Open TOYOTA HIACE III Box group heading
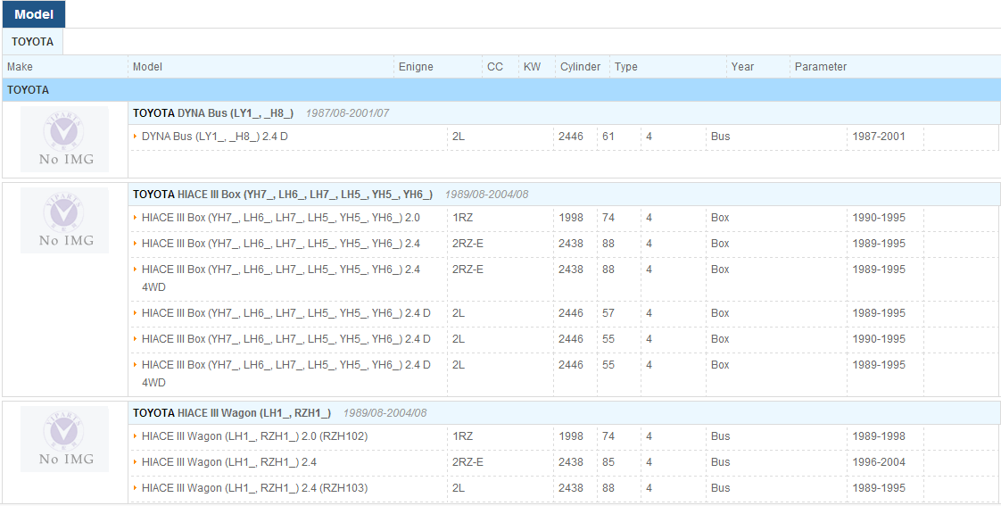Screen dimensions: 1001x506 pyautogui.click(x=283, y=195)
